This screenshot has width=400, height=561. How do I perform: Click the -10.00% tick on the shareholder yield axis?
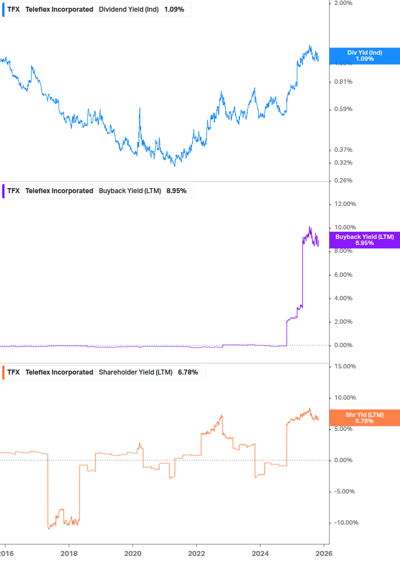coord(346,522)
